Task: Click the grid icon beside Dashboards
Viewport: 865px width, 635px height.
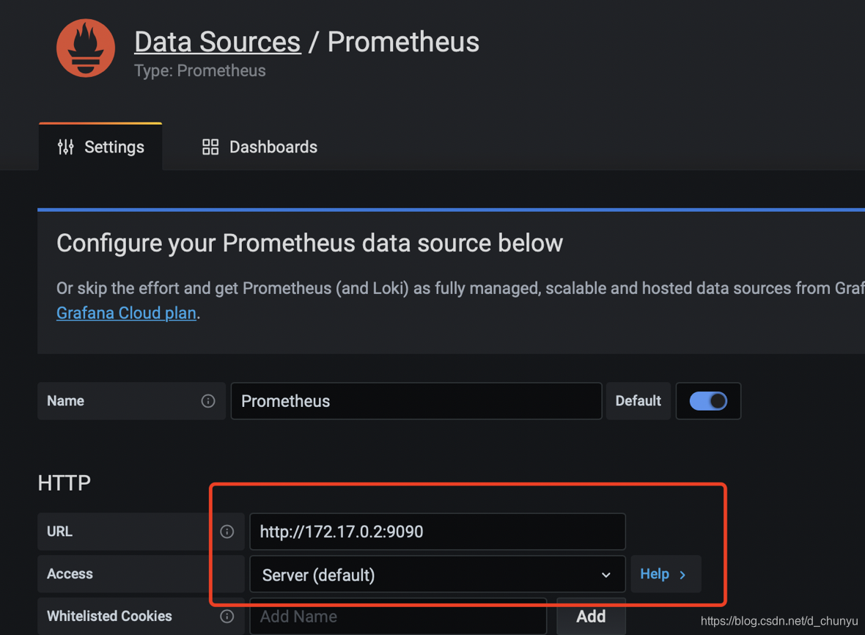Action: click(210, 147)
